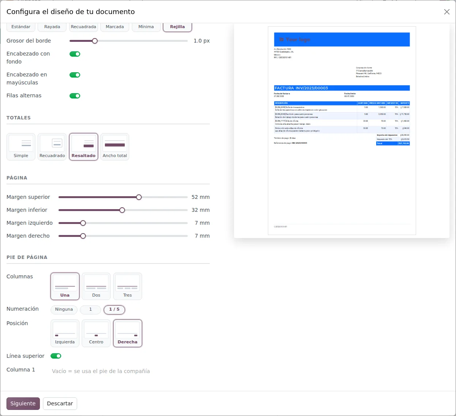Close the document layout dialog
Viewport: 456px width, 416px height.
(447, 12)
